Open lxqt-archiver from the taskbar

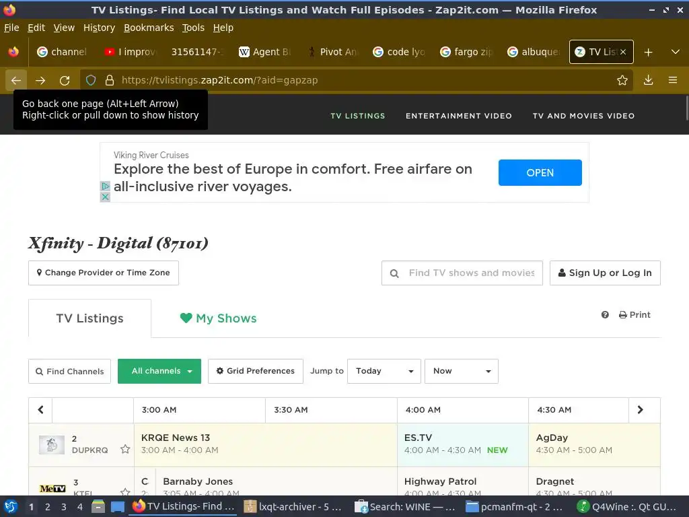coord(293,507)
